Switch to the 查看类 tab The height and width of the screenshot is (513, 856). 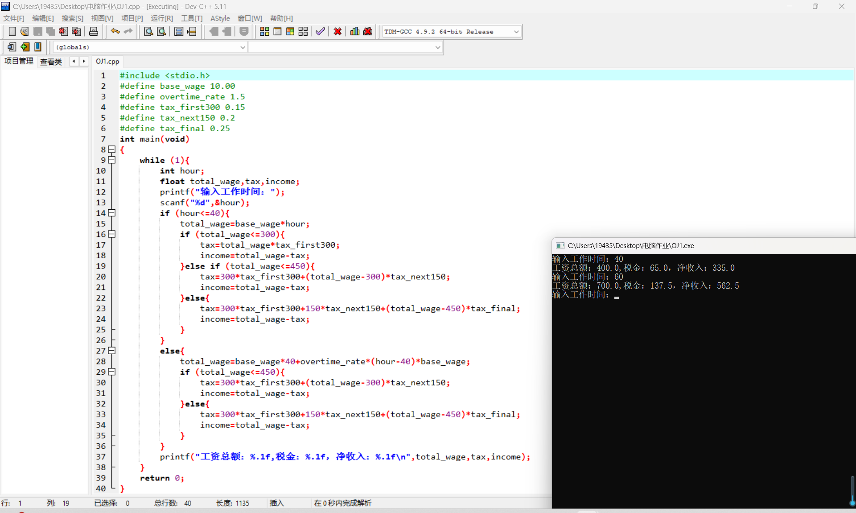pos(51,62)
